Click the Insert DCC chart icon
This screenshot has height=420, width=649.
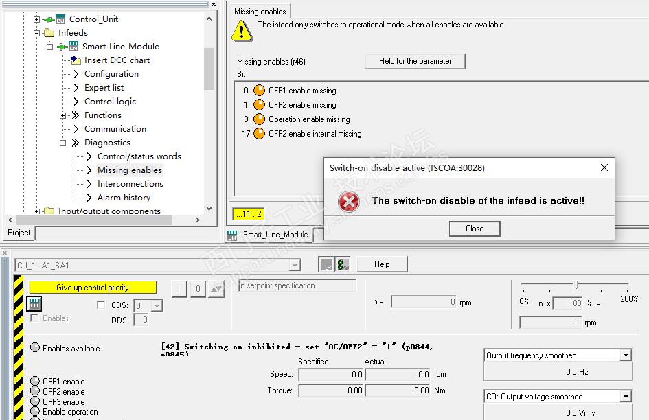[76, 60]
